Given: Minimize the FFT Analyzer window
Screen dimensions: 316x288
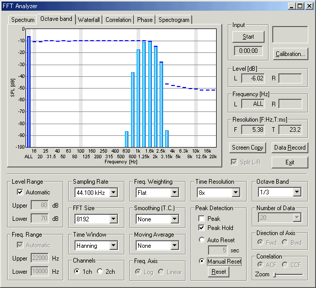Looking at the screenshot, I should [x=292, y=6].
